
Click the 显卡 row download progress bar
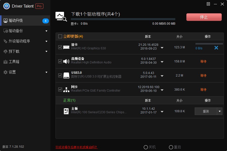(209, 44)
